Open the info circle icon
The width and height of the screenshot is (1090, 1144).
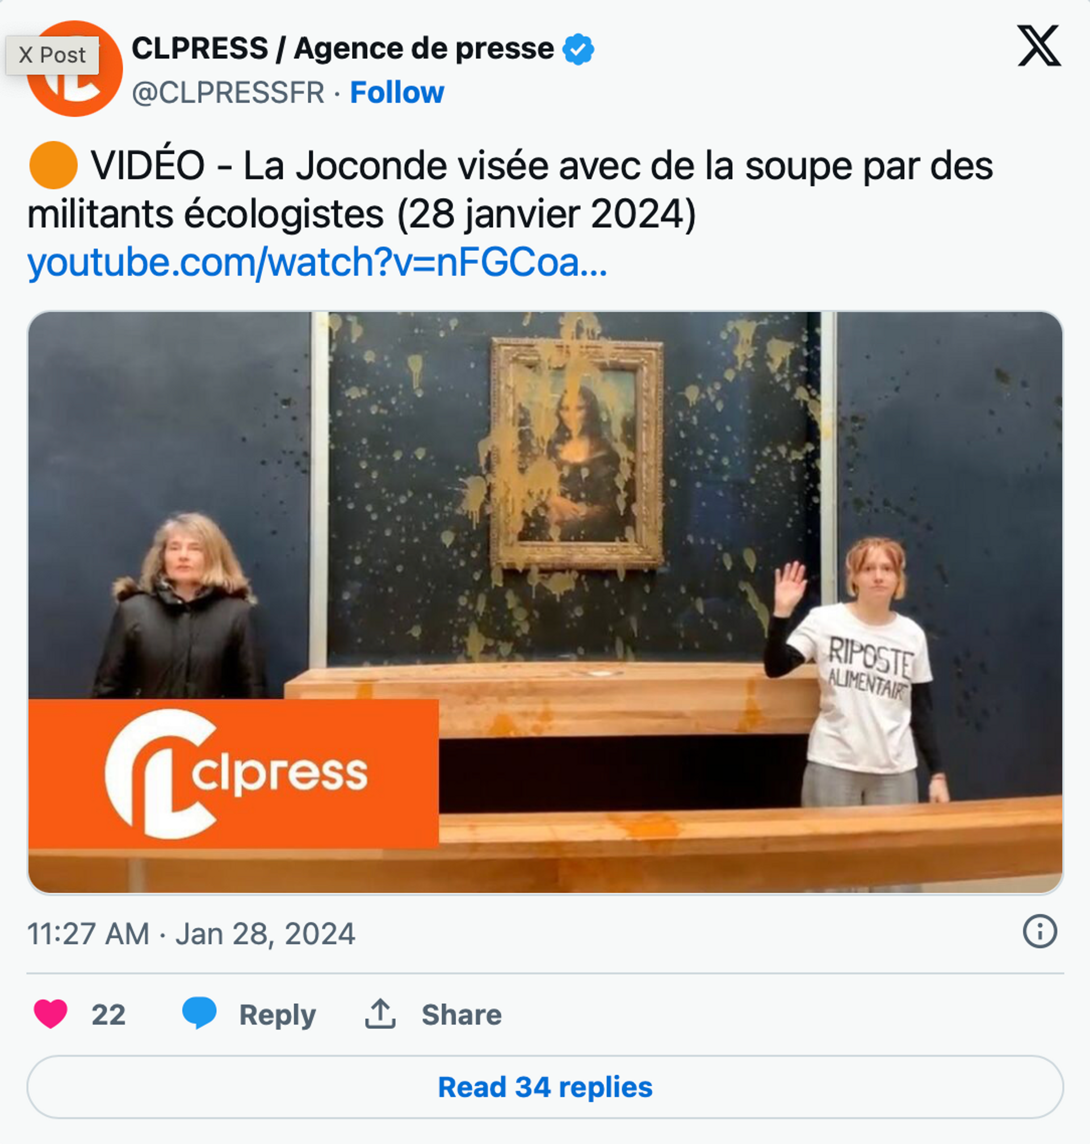click(1039, 931)
